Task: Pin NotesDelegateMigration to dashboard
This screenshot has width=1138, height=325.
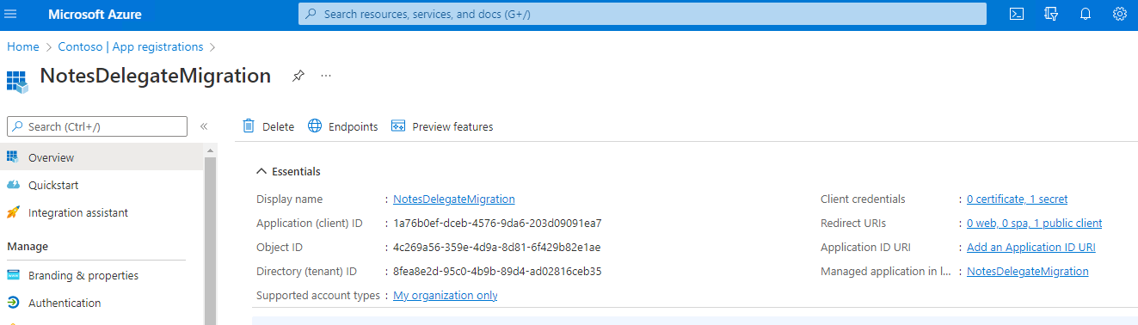Action: pos(298,76)
